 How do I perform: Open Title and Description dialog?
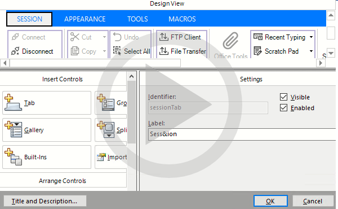coord(45,201)
